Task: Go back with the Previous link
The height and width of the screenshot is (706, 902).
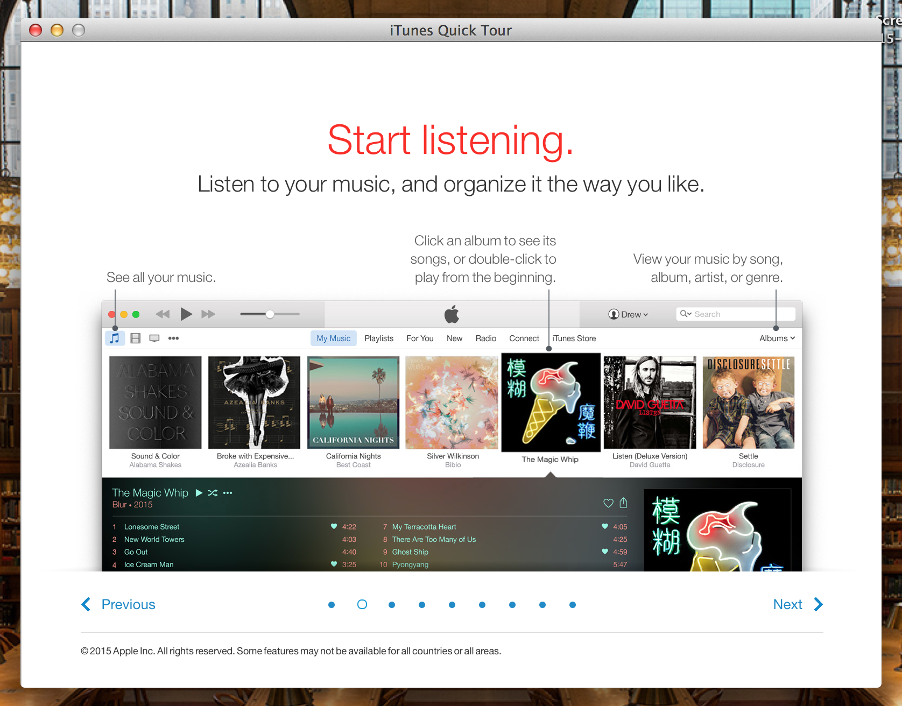Action: coord(118,604)
